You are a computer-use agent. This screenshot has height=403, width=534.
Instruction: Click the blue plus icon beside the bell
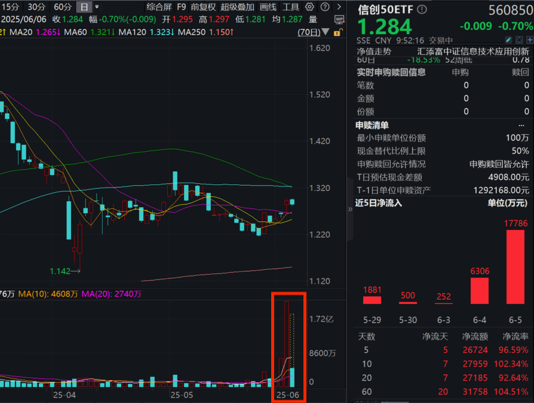pos(530,39)
